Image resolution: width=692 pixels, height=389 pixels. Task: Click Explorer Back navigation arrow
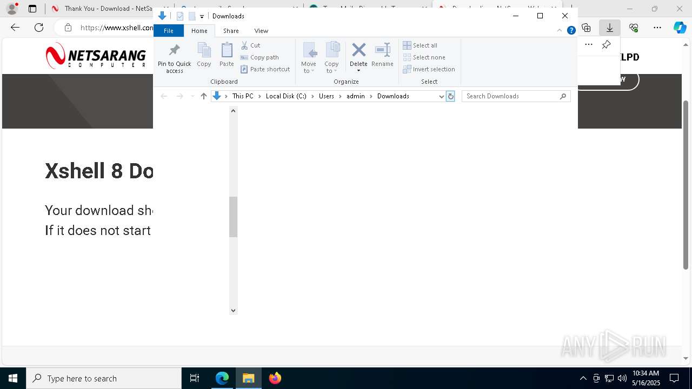(x=164, y=96)
